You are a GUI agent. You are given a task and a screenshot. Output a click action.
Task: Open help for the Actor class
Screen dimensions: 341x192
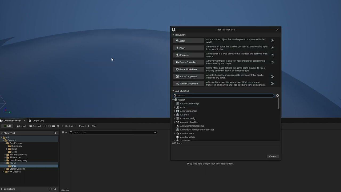pyautogui.click(x=272, y=41)
